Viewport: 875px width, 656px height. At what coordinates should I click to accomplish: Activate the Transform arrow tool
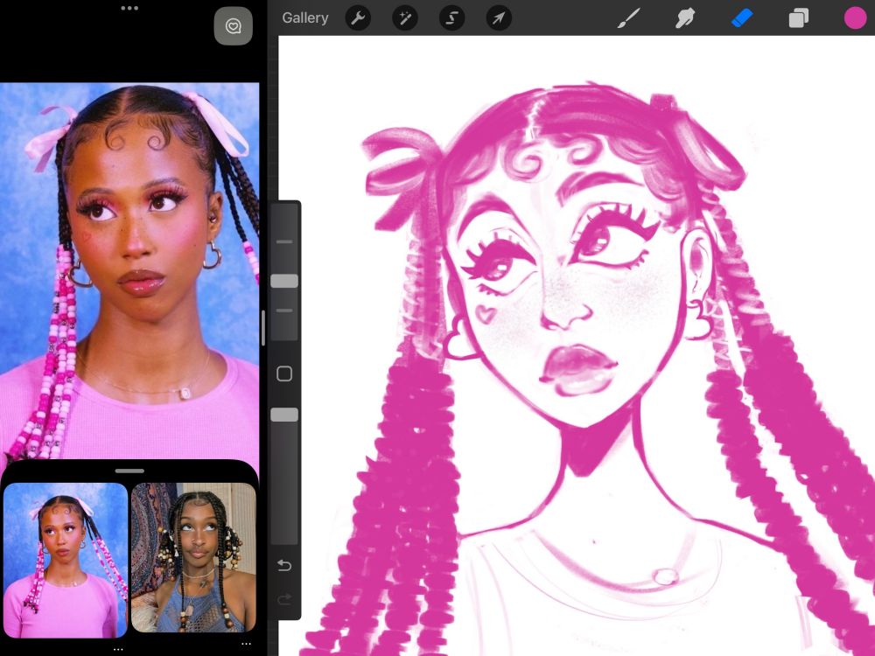499,18
